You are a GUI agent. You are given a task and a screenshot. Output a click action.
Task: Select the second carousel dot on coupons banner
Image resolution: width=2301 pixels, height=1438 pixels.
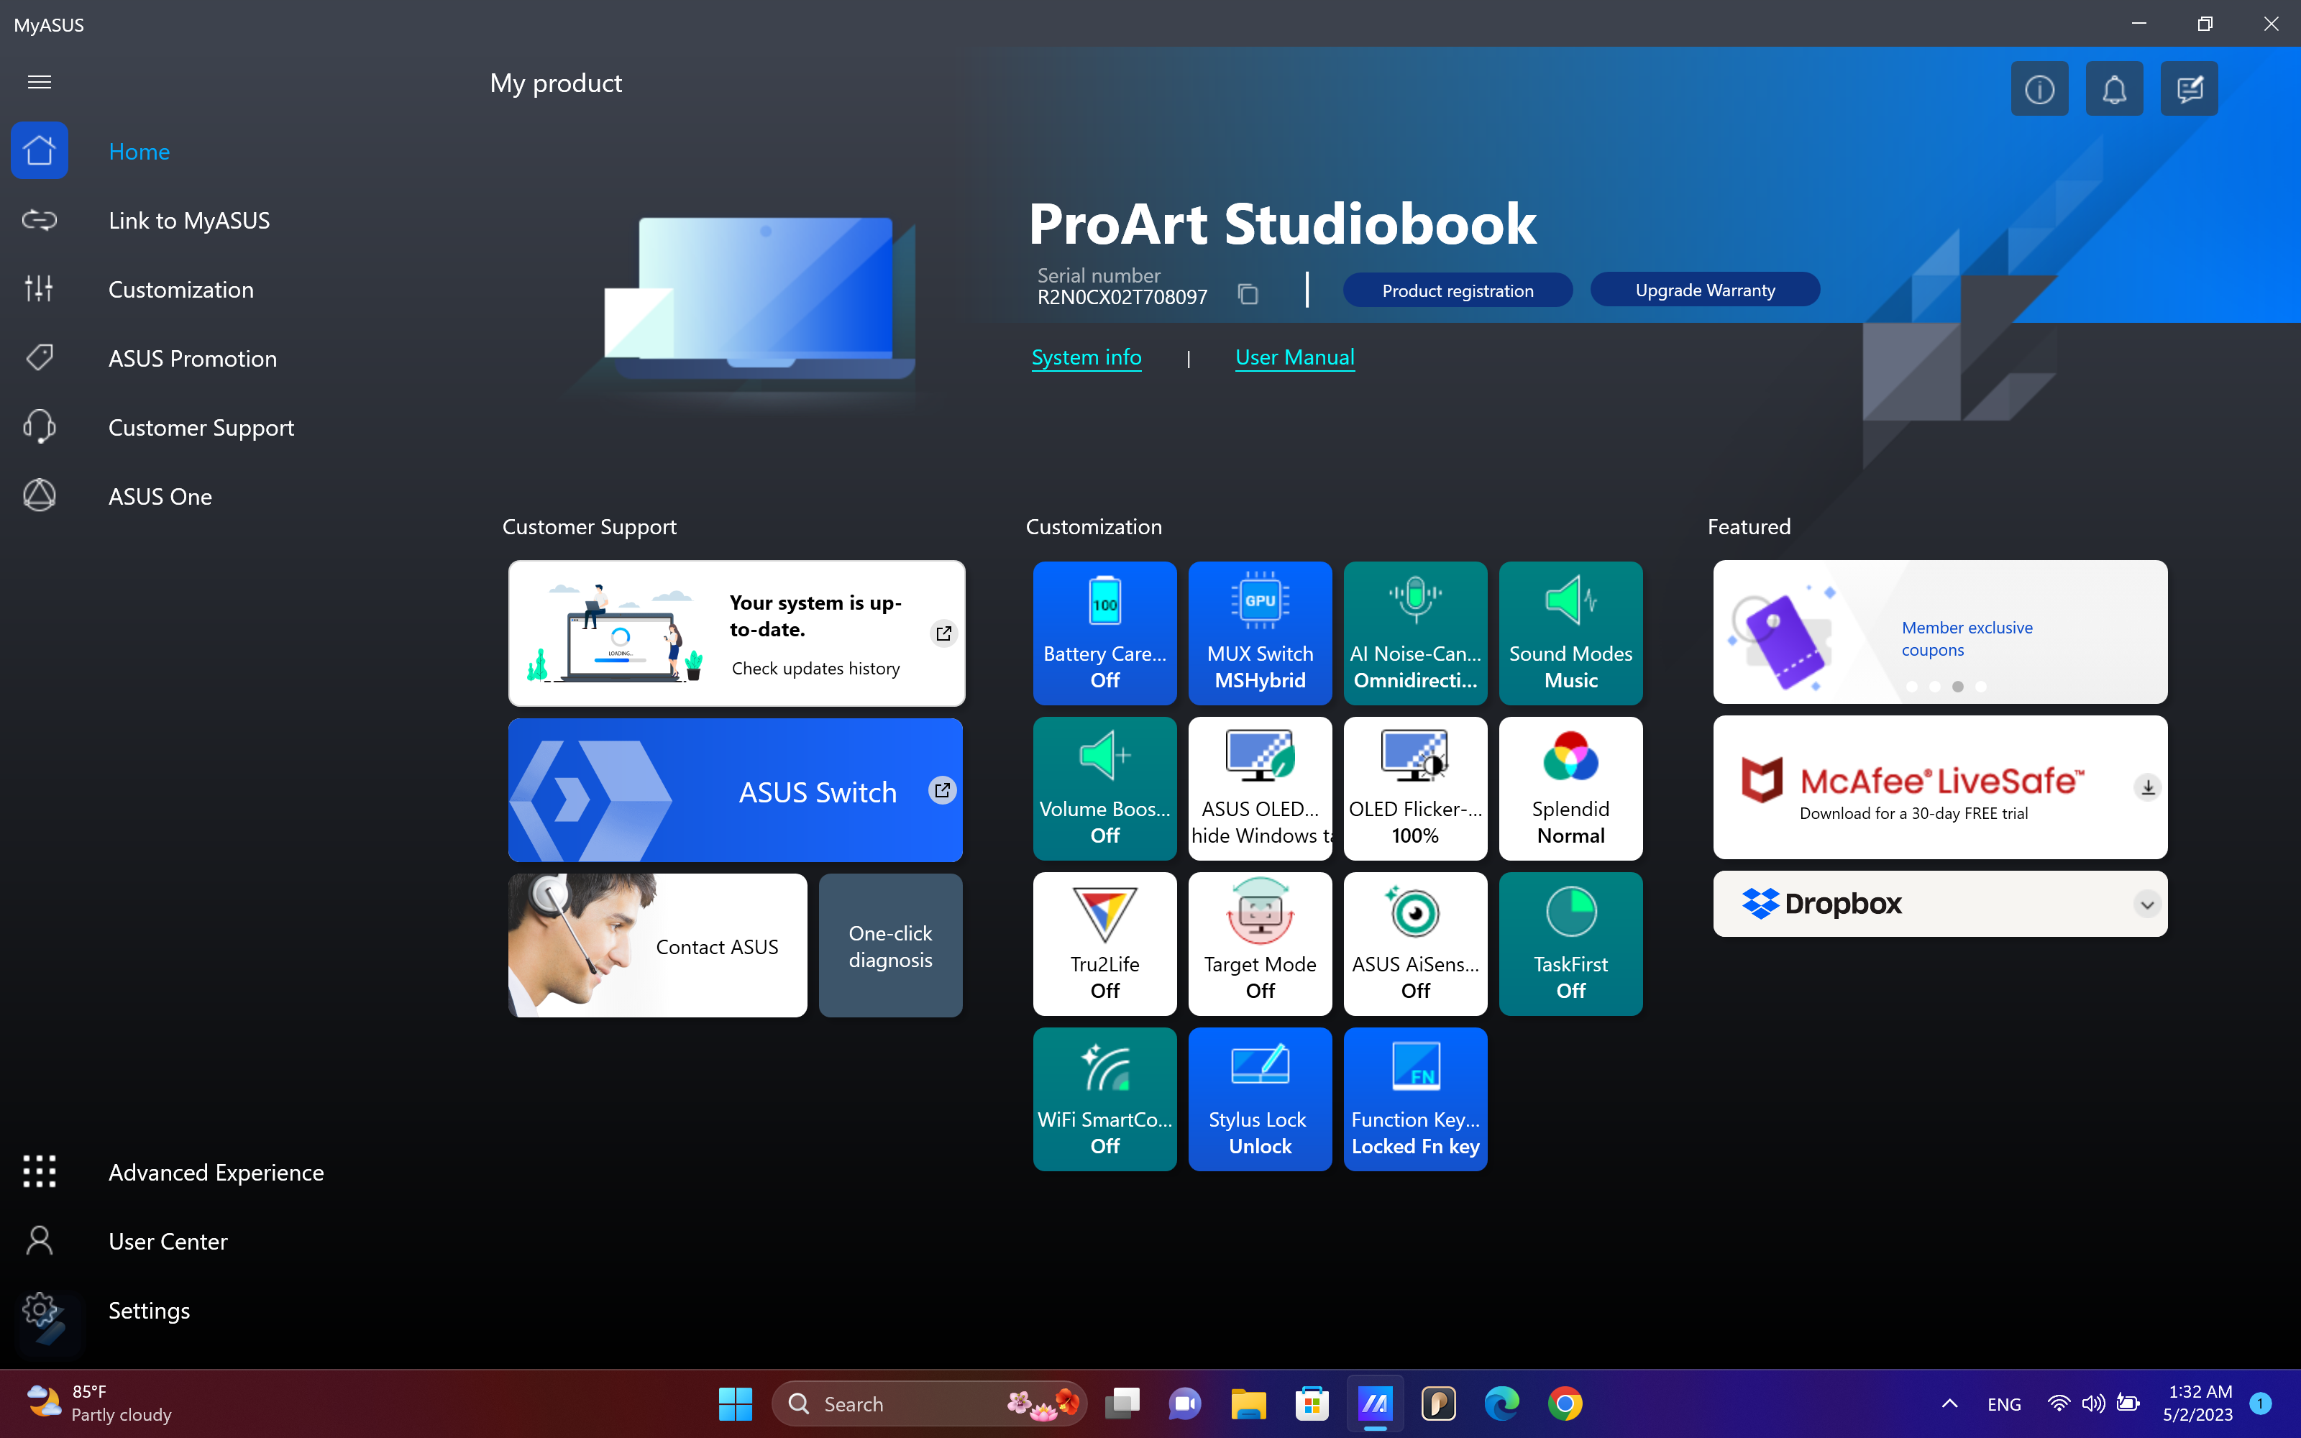point(1934,686)
